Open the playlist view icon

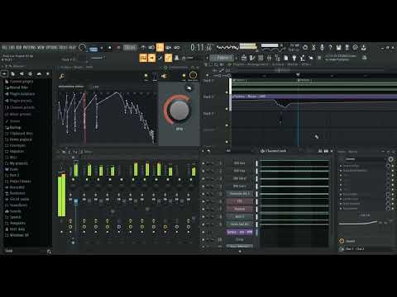[x=244, y=58]
